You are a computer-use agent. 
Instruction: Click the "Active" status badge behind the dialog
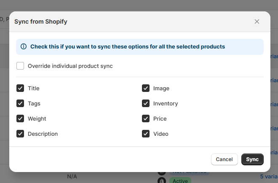[180, 180]
